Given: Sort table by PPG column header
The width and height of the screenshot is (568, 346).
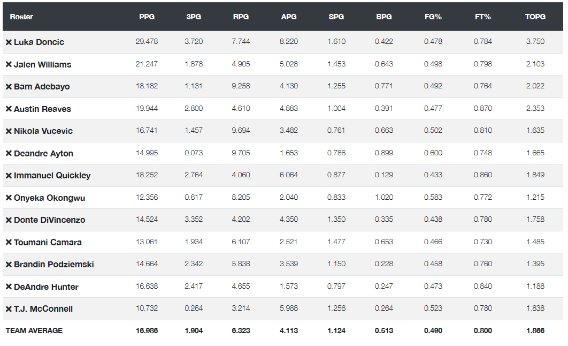Looking at the screenshot, I should coord(147,17).
